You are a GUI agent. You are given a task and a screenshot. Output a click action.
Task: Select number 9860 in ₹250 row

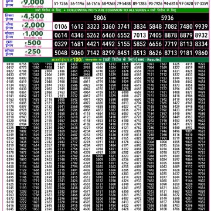point(202,53)
